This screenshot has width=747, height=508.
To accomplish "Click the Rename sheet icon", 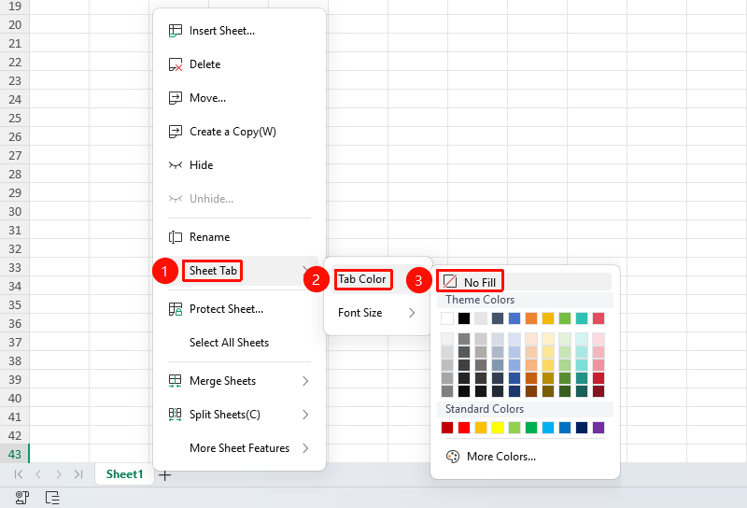I will tap(176, 237).
